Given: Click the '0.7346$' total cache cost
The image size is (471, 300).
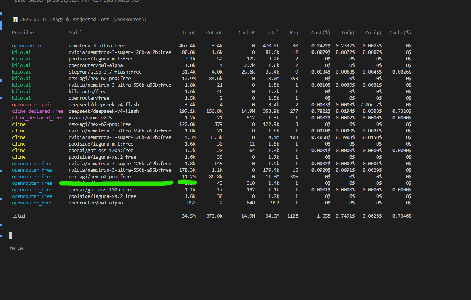Looking at the screenshot, I should 402,216.
